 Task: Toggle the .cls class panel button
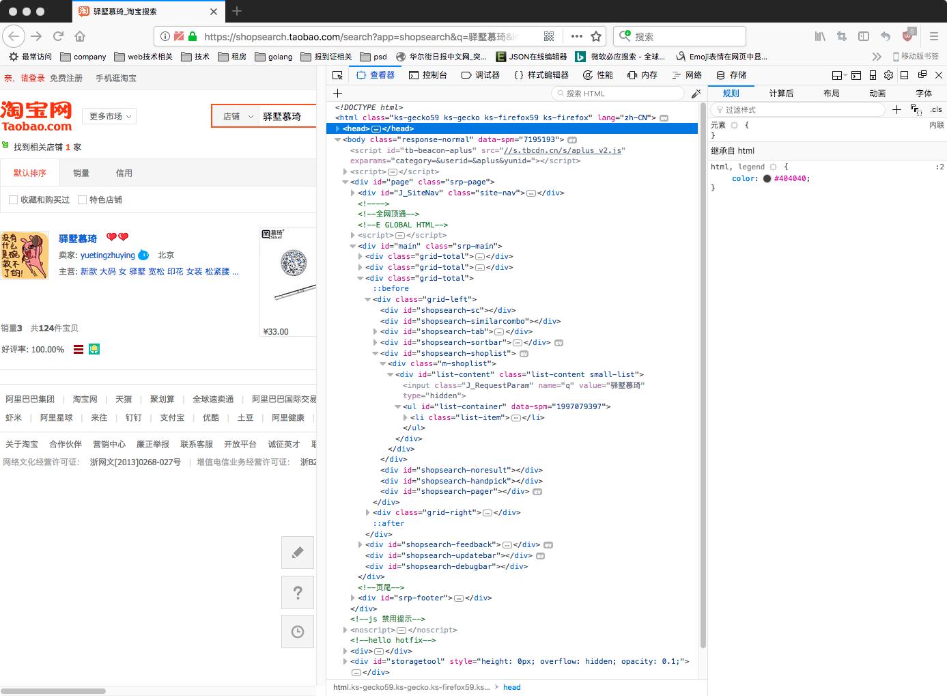(x=935, y=109)
